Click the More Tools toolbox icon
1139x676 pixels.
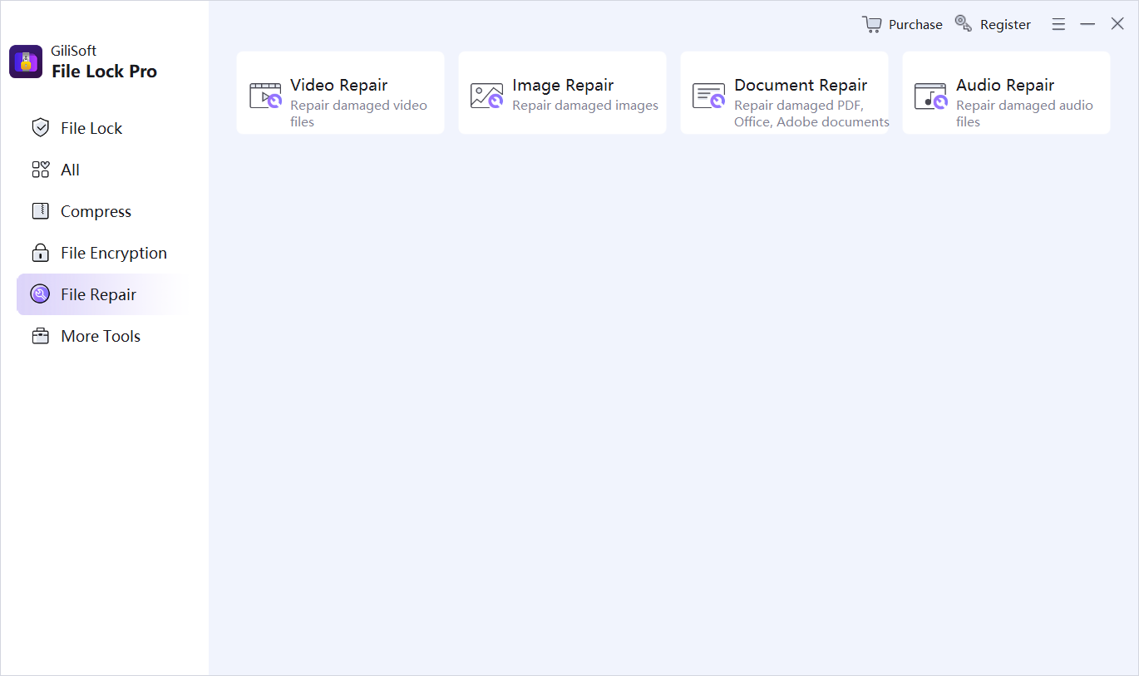click(40, 336)
